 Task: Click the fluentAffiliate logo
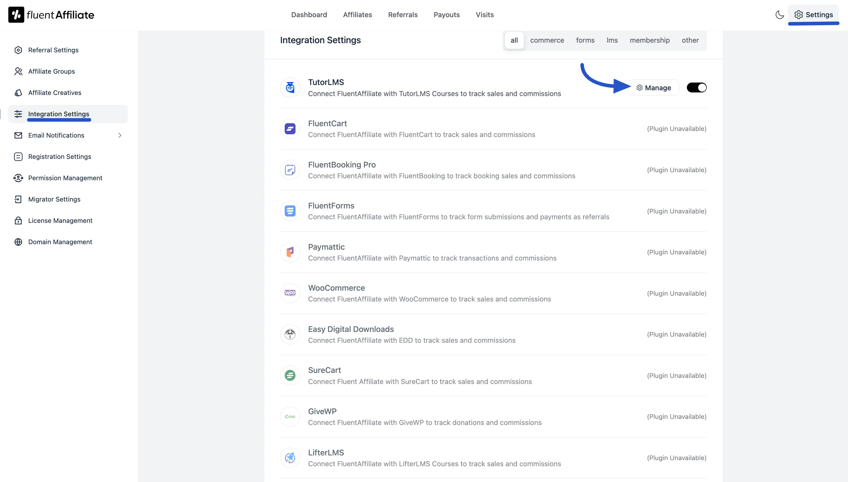pos(51,15)
